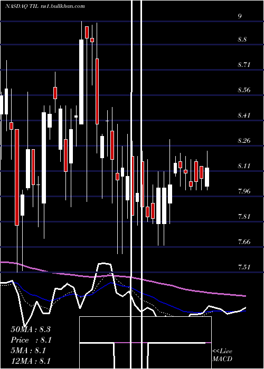Click the 7.96 price axis label
Screen dimensions: 264x369
[244, 191]
